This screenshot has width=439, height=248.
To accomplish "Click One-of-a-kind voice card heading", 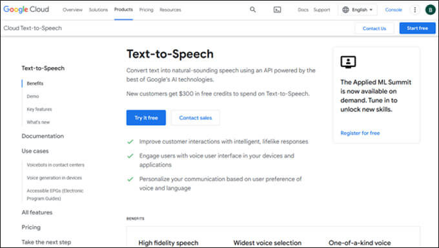I will (x=360, y=243).
